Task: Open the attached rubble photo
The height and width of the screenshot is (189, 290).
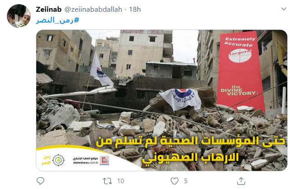Action: 162,100
